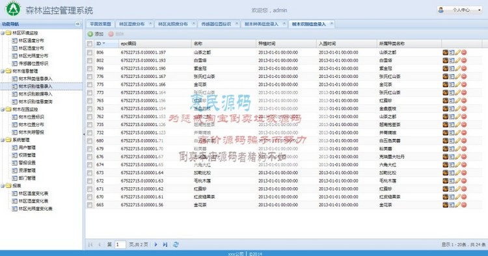Click the red delete icon in row 806

[464, 52]
